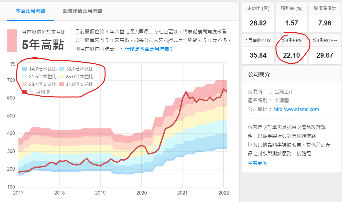Click the 14.7倍本益比 blue legend swatch
The height and width of the screenshot is (202, 342).
point(24,69)
